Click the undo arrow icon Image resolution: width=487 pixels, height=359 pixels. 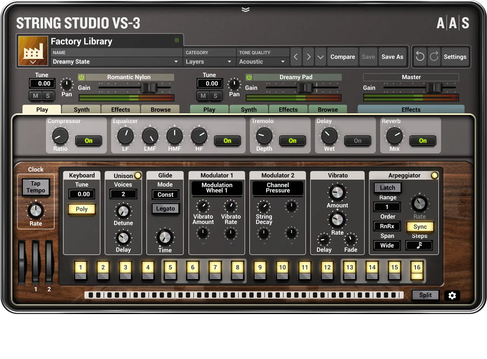click(420, 57)
